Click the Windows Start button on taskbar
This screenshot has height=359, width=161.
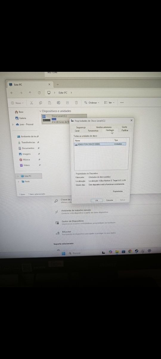coord(64,253)
